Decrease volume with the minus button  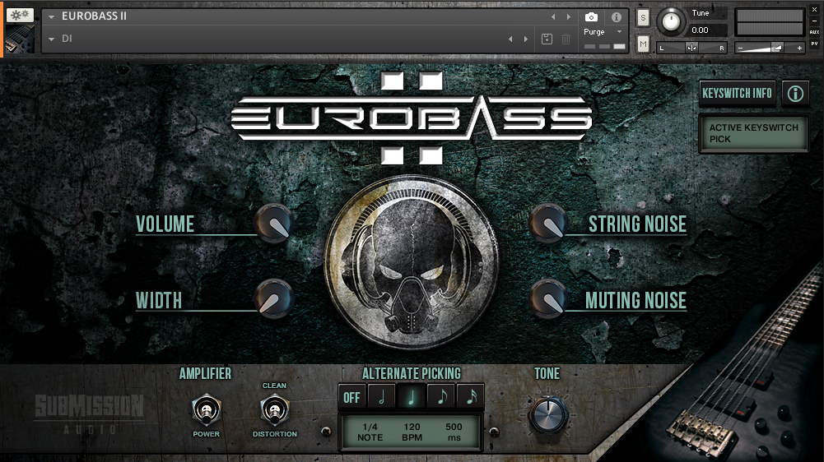740,49
